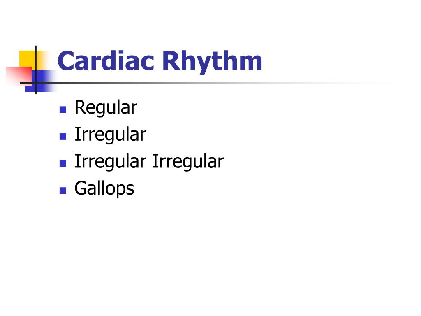Click the blue bullet marker beside Gallops
Screen dimensions: 421x316
(63, 190)
